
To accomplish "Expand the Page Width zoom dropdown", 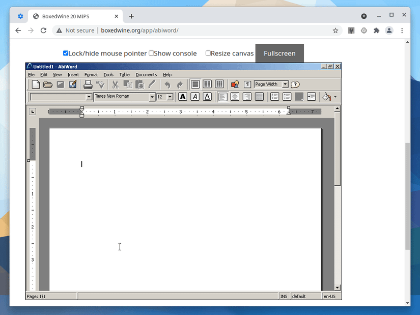I will pos(285,84).
